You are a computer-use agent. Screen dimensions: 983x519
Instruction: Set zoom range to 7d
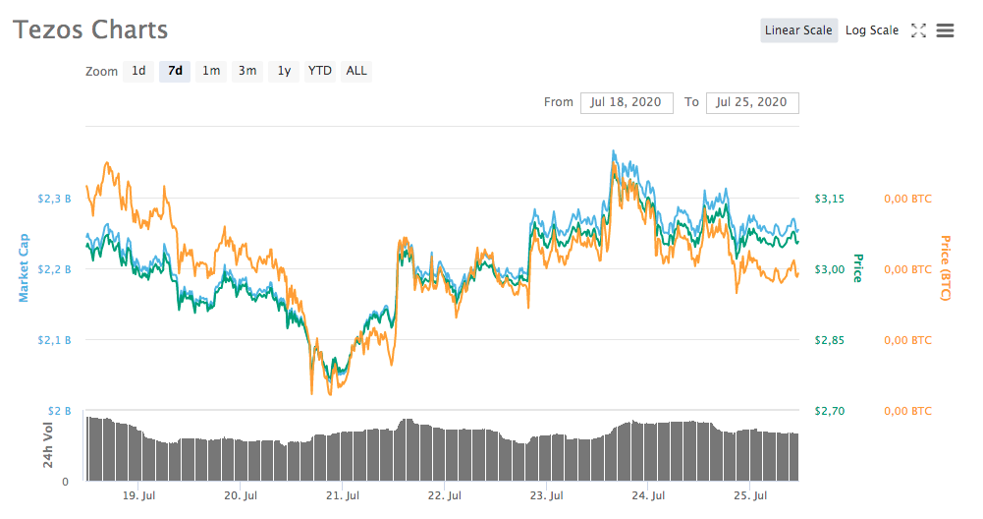175,71
